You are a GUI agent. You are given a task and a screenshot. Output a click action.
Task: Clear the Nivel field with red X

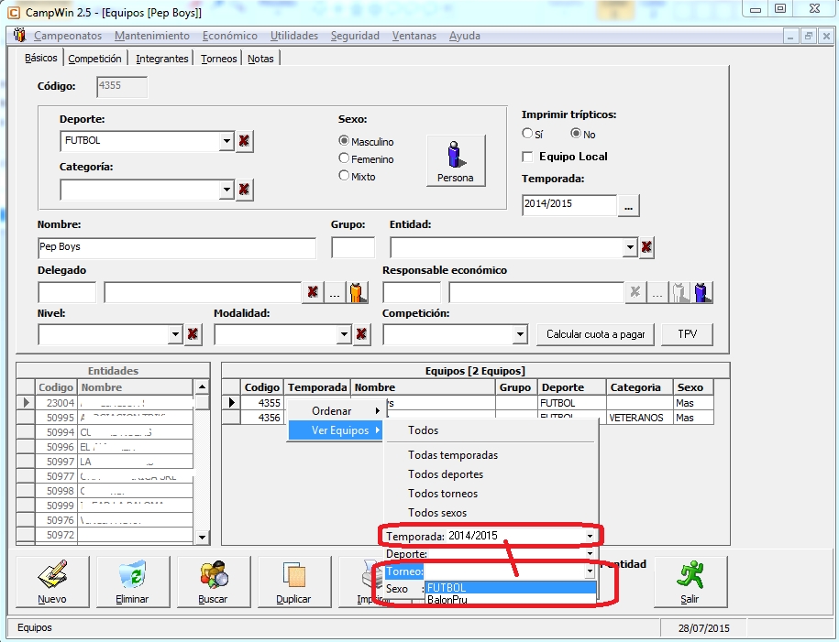193,334
